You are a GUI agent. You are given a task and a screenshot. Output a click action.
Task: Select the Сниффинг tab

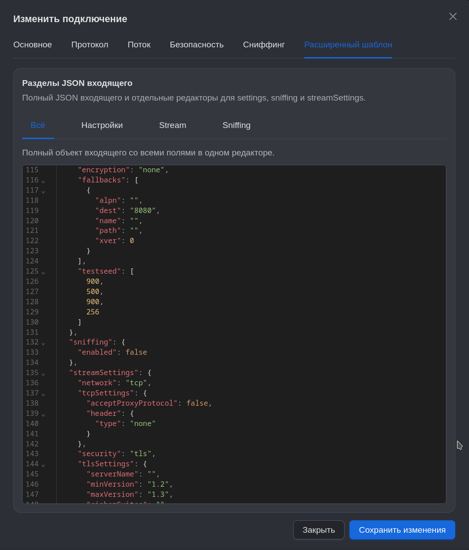(x=264, y=45)
